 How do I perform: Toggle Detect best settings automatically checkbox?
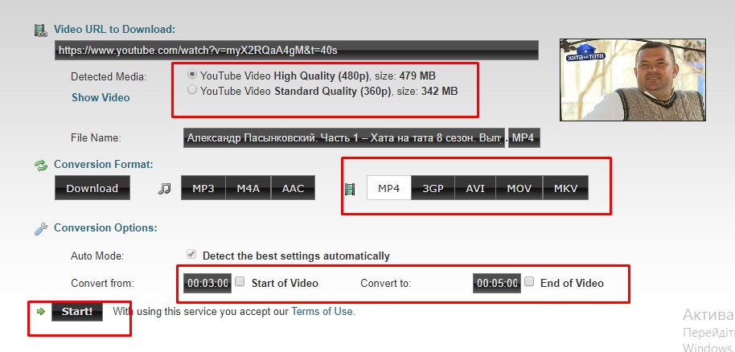[191, 256]
